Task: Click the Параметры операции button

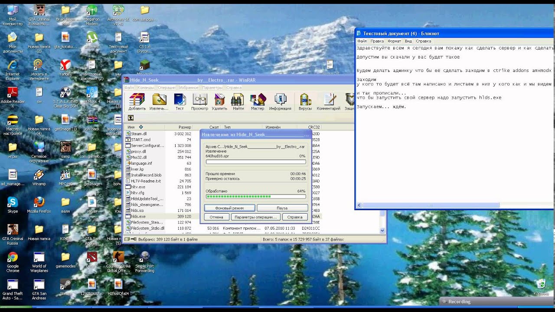Action: [255, 217]
